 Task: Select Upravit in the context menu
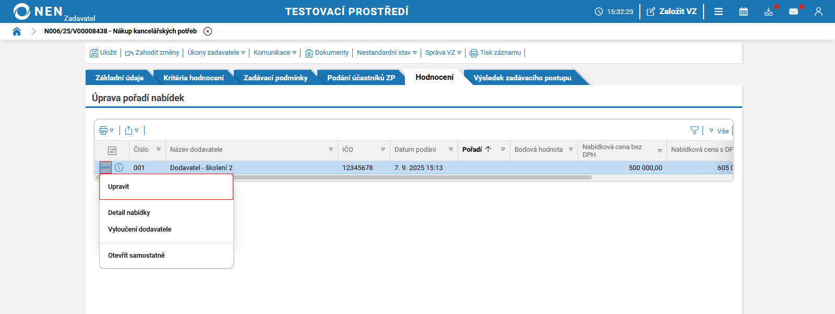tap(166, 187)
